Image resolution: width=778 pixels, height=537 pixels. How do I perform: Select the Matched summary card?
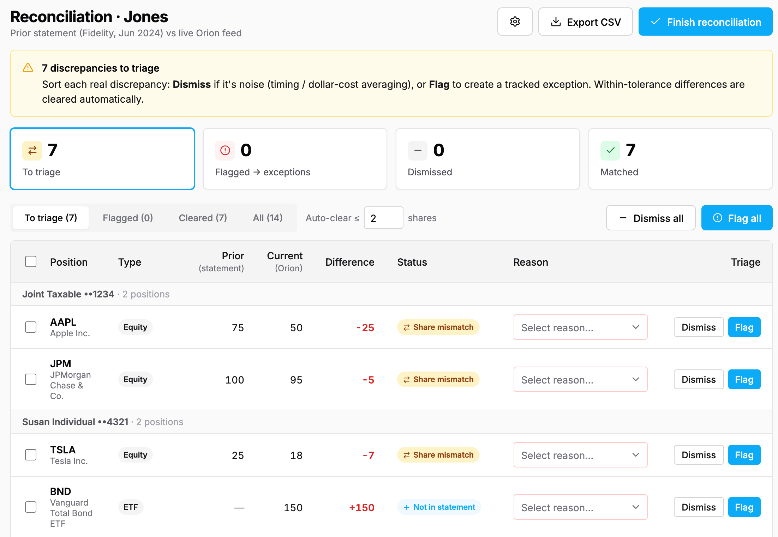click(x=681, y=159)
